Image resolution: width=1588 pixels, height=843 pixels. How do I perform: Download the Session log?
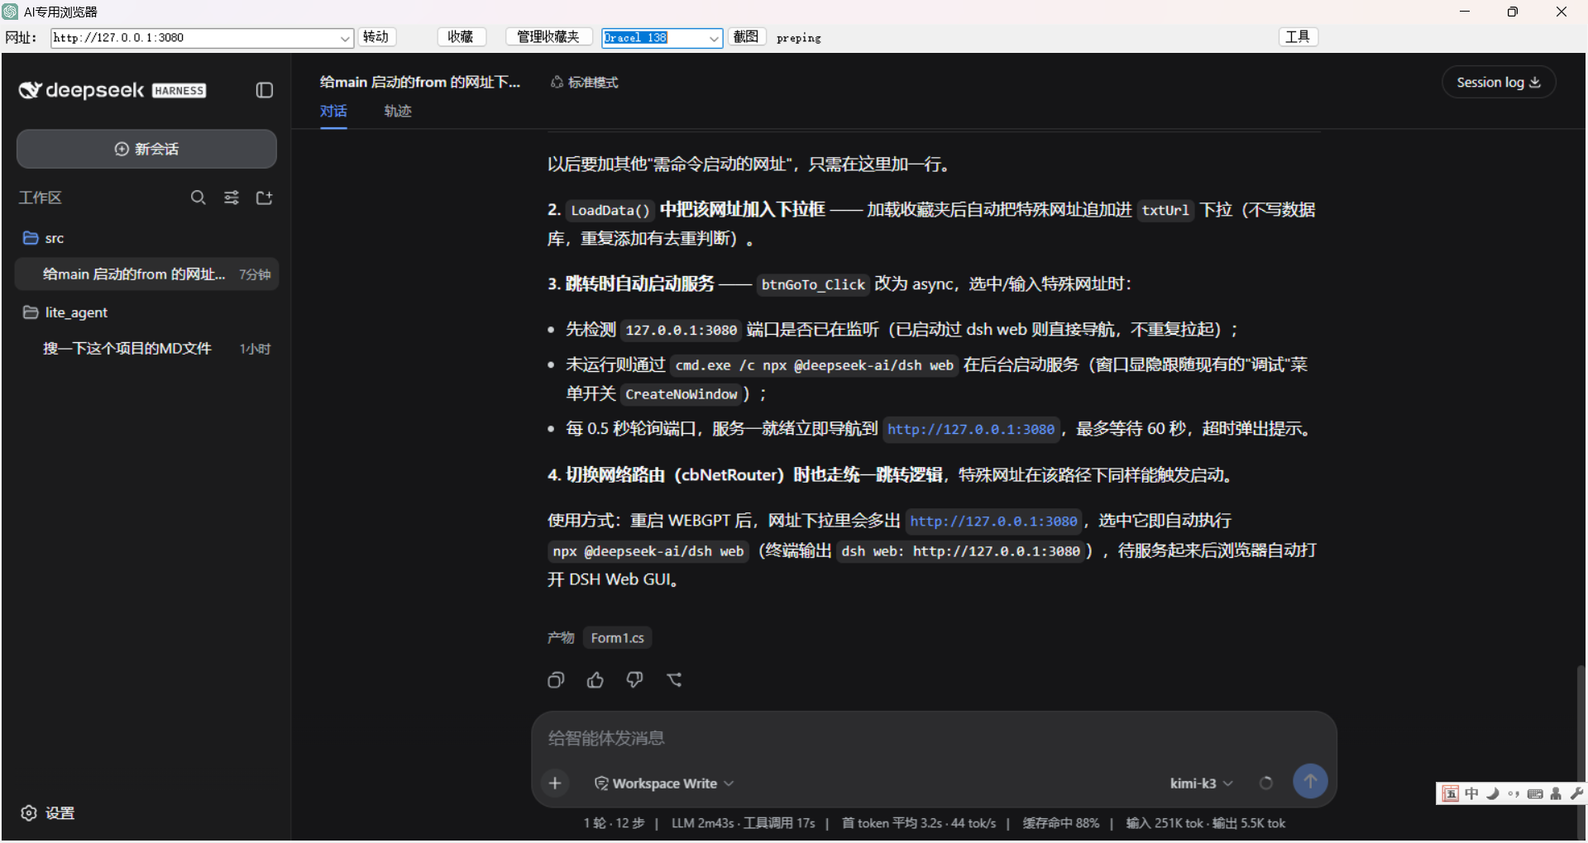pyautogui.click(x=1499, y=83)
